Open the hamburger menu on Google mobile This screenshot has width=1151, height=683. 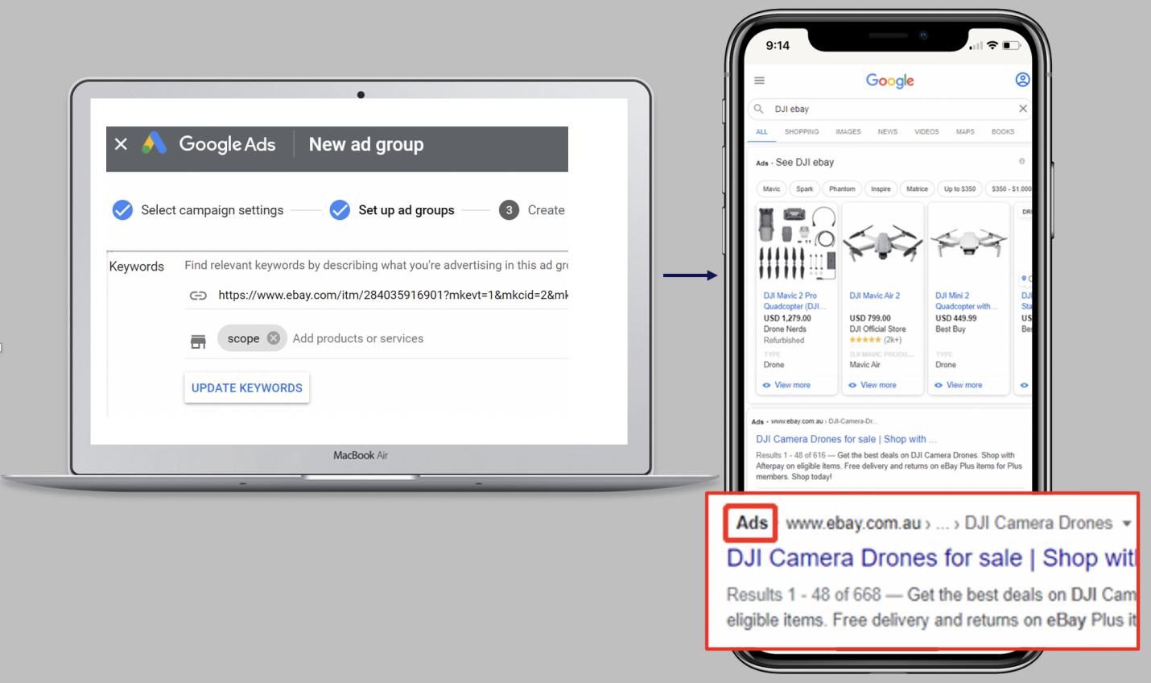coord(759,81)
